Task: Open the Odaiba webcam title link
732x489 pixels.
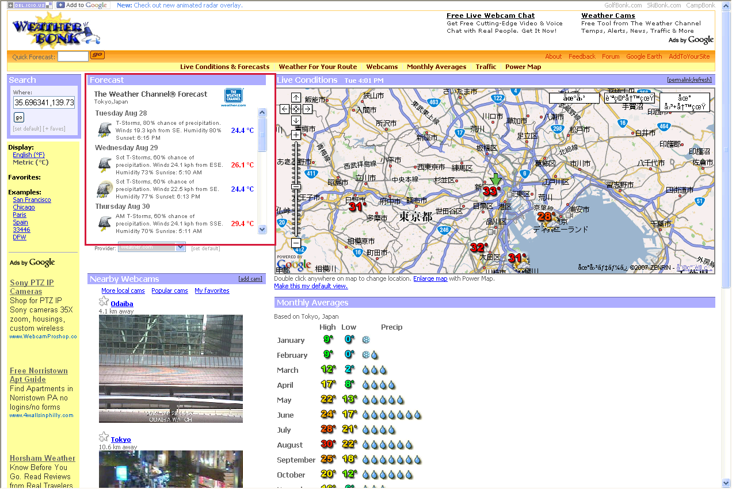Action: pos(122,304)
